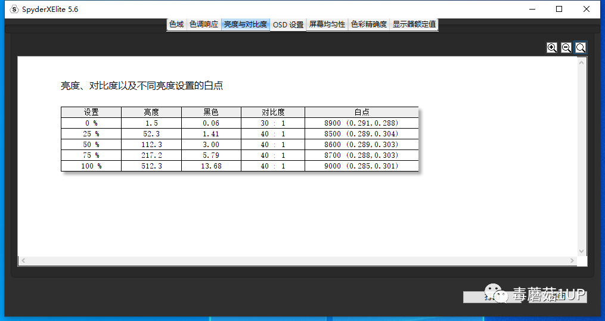Click the SpyderXElite app icon in title bar
The height and width of the screenshot is (321, 605).
(14, 10)
